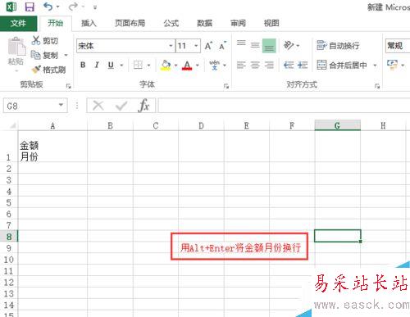Expand the font name dropdown arrow
The width and height of the screenshot is (410, 317).
[171, 46]
